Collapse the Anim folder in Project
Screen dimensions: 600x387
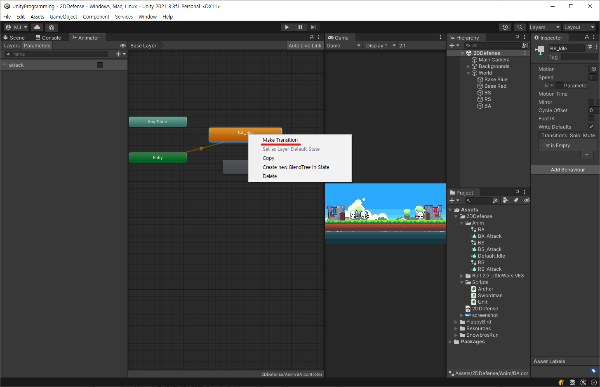click(x=462, y=223)
